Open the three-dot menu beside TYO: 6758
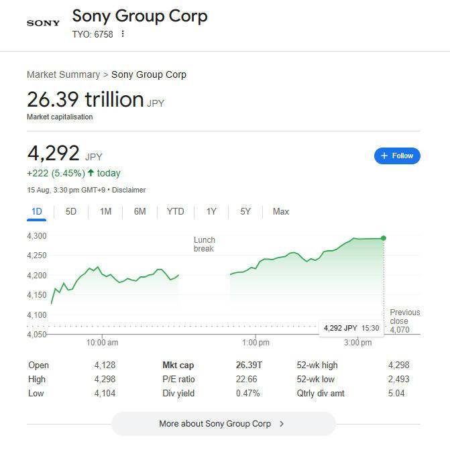 point(123,34)
